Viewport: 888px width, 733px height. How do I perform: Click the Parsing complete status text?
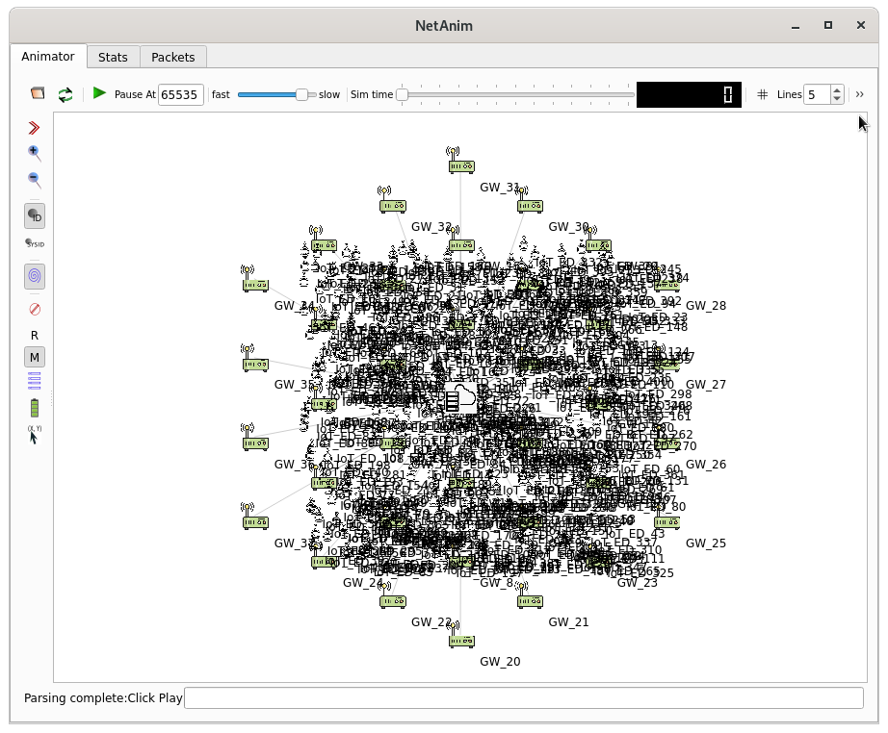[103, 698]
